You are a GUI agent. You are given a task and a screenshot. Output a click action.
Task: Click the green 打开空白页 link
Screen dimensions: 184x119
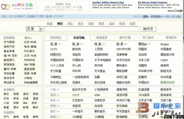click(167, 83)
